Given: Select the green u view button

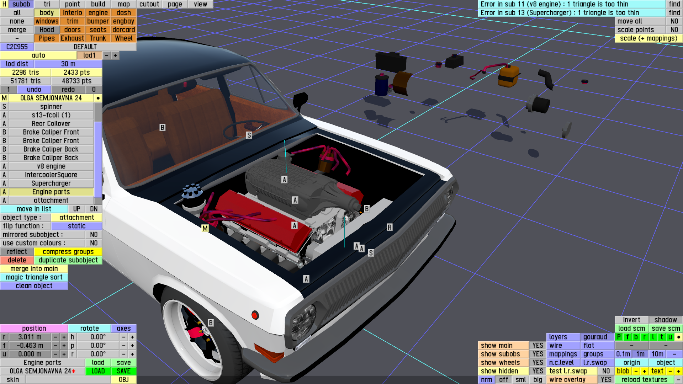Looking at the screenshot, I should [670, 337].
